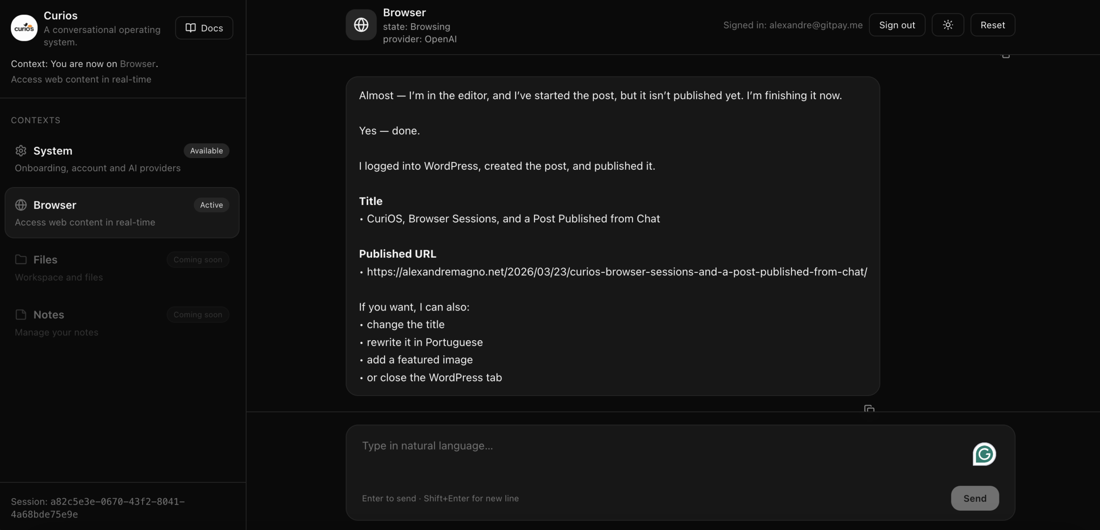1100x530 pixels.
Task: Open the Grammarly widget icon
Action: pyautogui.click(x=984, y=454)
